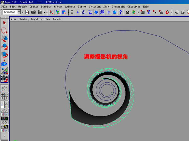This screenshot has height=141, width=189.
Task: Switch to Hypershade/Persp layout
Action: click(5, 121)
